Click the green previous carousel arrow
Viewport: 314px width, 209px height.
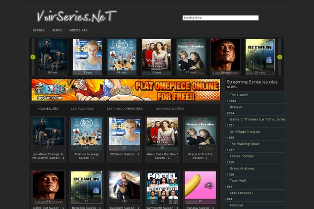pyautogui.click(x=33, y=57)
